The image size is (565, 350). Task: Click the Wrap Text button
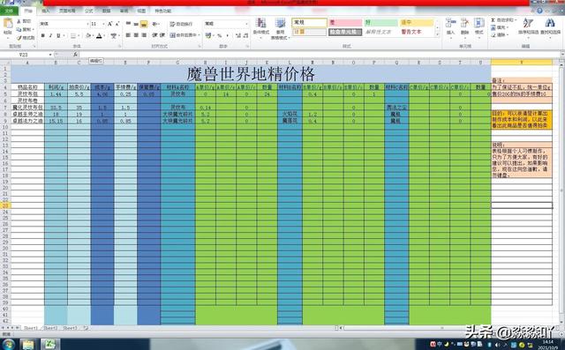pos(181,24)
